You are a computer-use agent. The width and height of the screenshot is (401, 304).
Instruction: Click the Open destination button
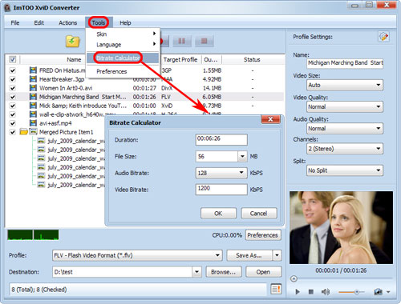[x=263, y=272]
